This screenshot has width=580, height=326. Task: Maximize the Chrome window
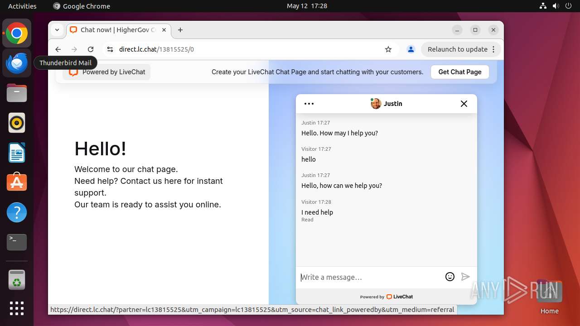(475, 30)
